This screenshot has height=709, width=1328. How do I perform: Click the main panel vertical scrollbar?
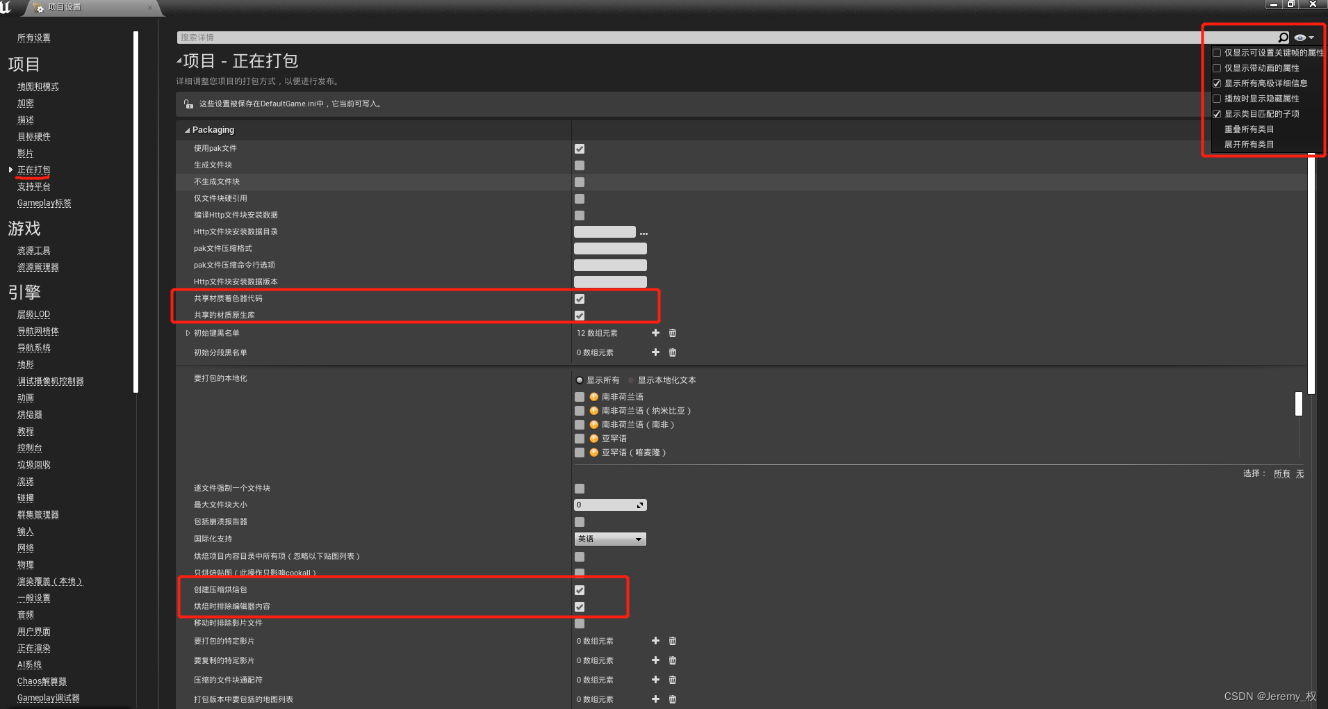coord(1311,275)
